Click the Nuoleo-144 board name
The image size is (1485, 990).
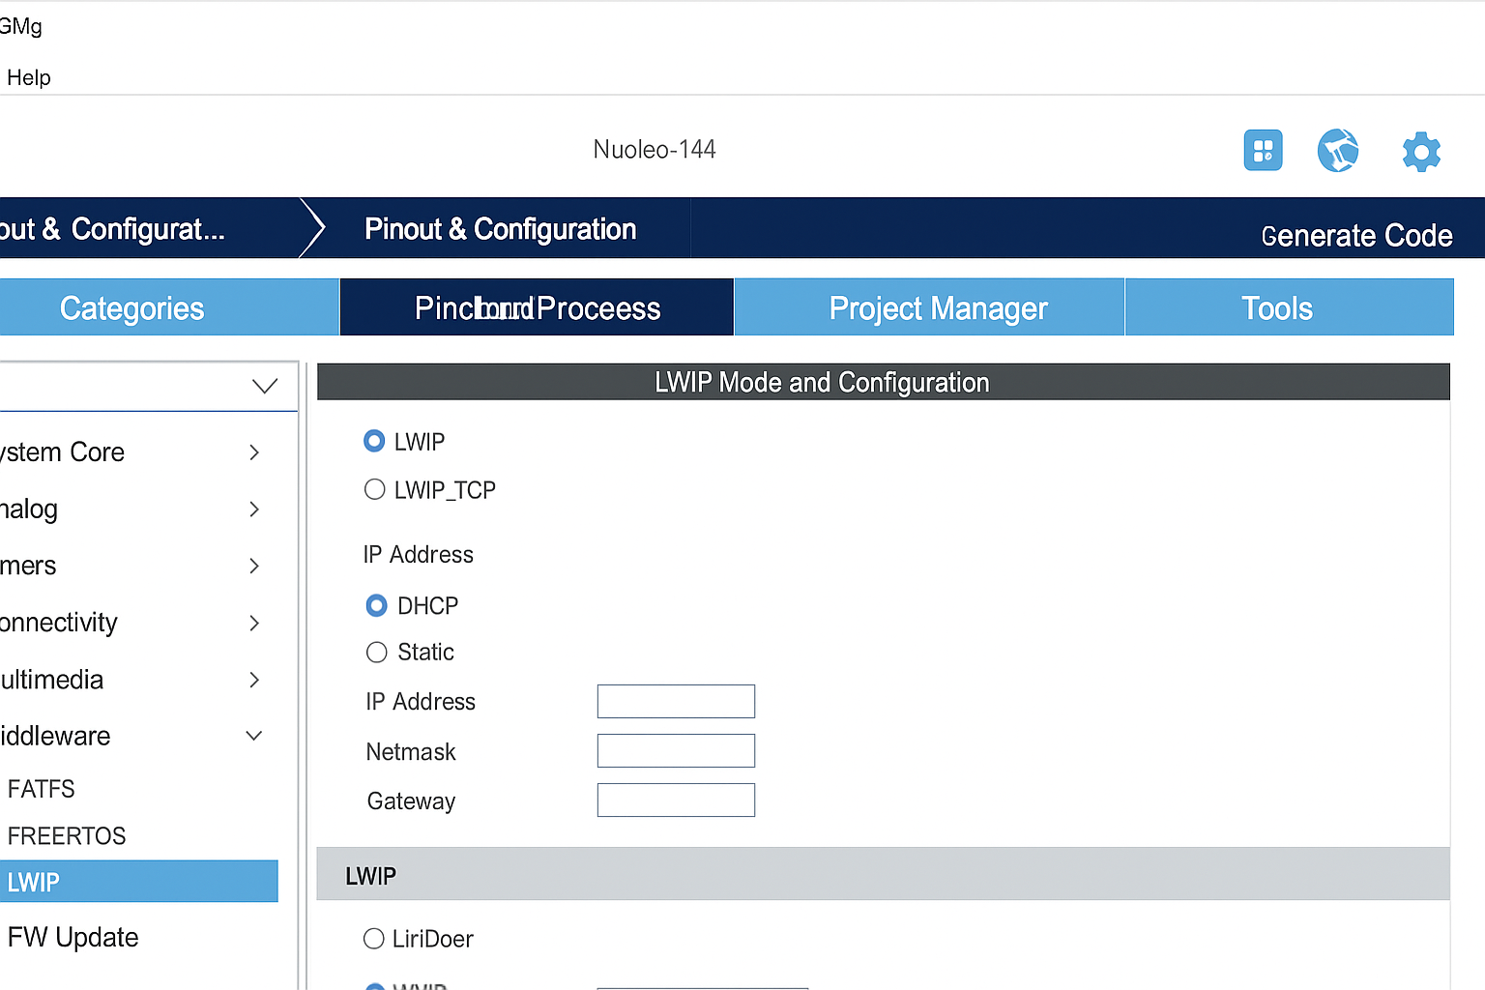(655, 149)
